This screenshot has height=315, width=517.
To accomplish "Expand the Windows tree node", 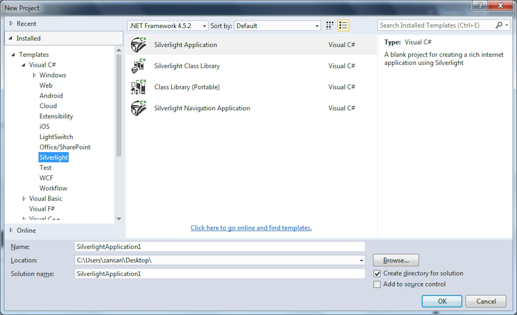I will [34, 75].
